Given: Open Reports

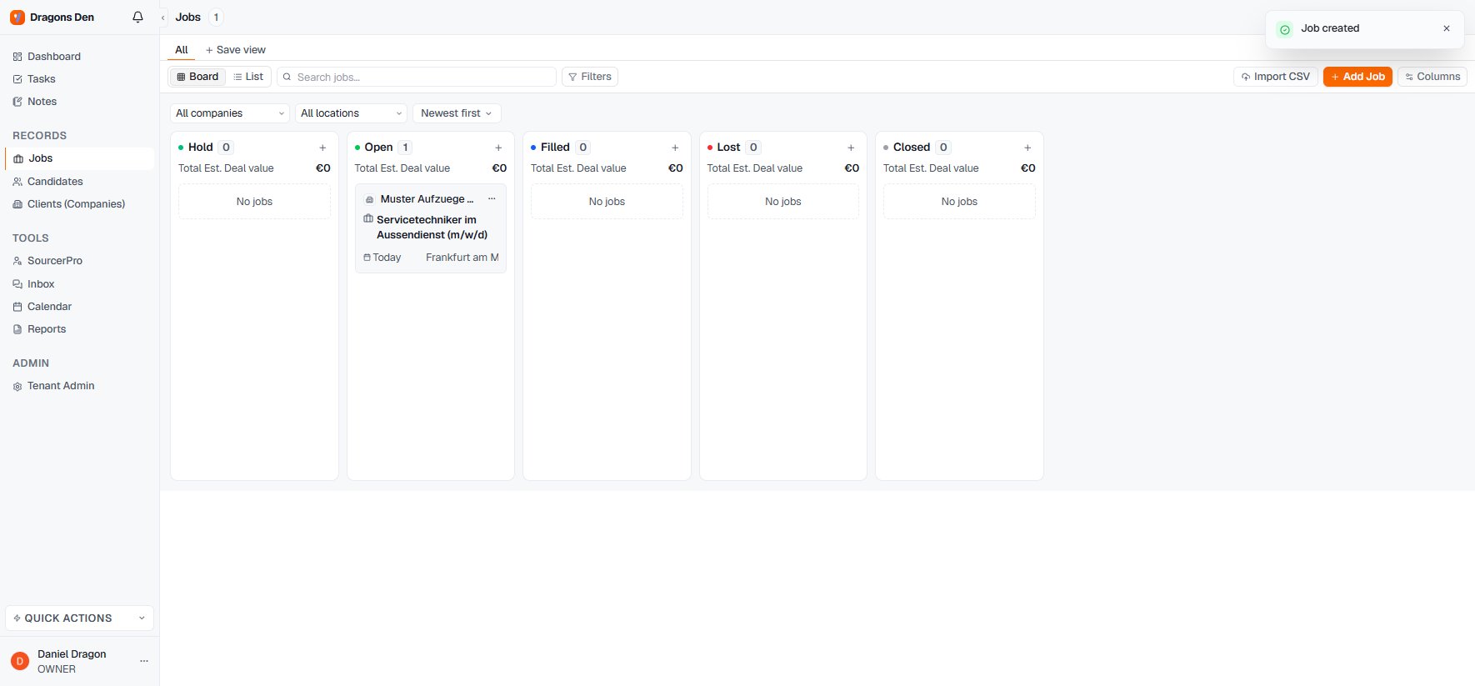Looking at the screenshot, I should (x=79, y=329).
